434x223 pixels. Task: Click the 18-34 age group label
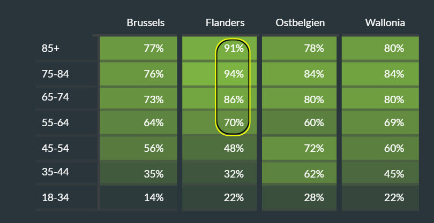[55, 197]
